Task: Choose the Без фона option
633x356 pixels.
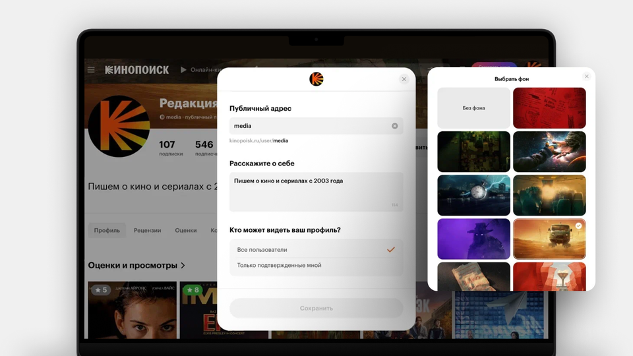Action: [x=473, y=108]
